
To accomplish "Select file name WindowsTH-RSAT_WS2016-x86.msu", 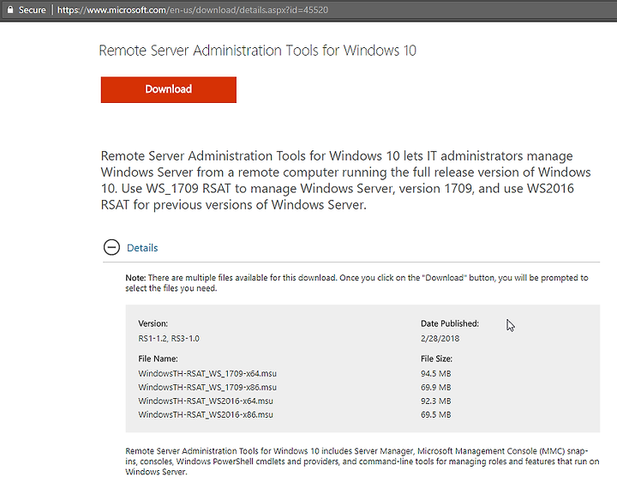I will click(x=206, y=414).
